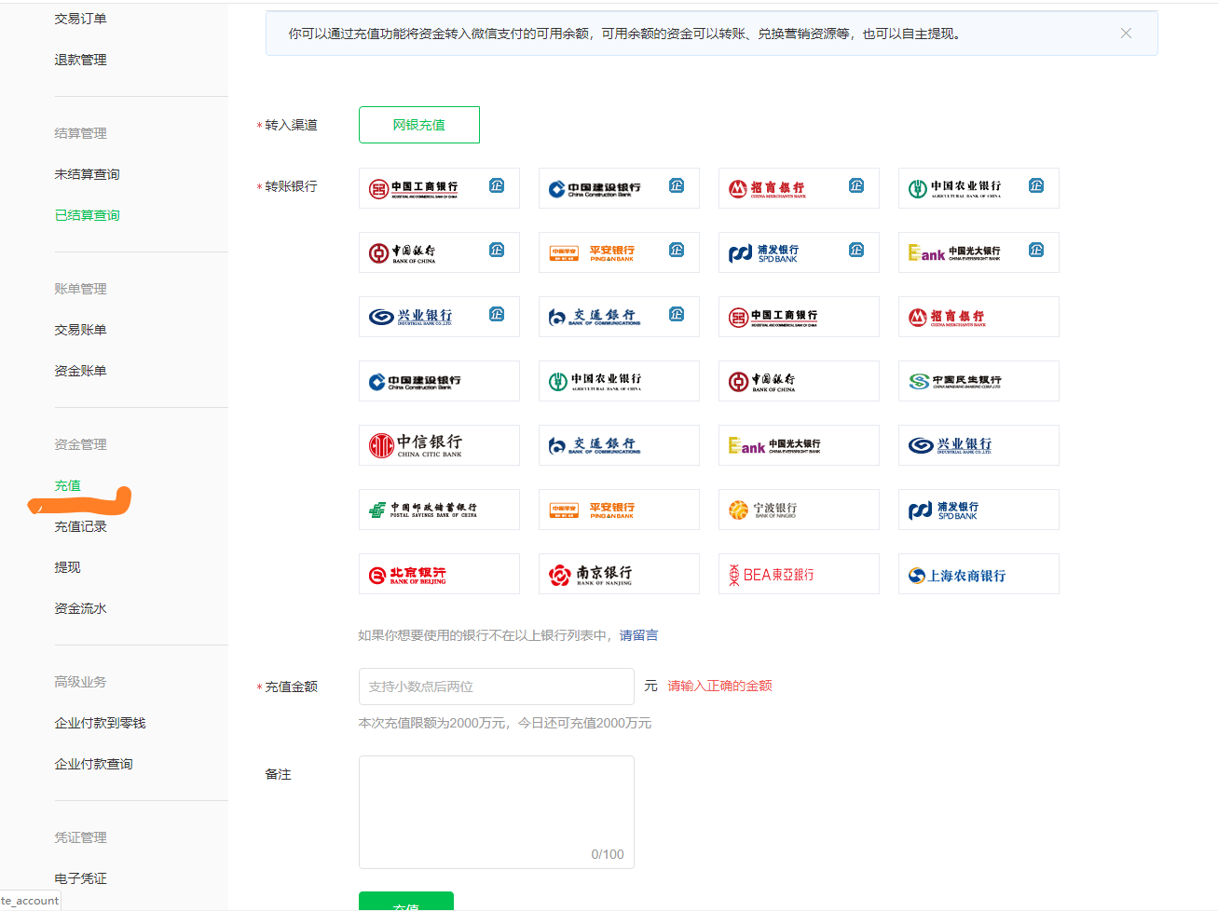Select 中国银行 card with enterprise badge

[439, 252]
